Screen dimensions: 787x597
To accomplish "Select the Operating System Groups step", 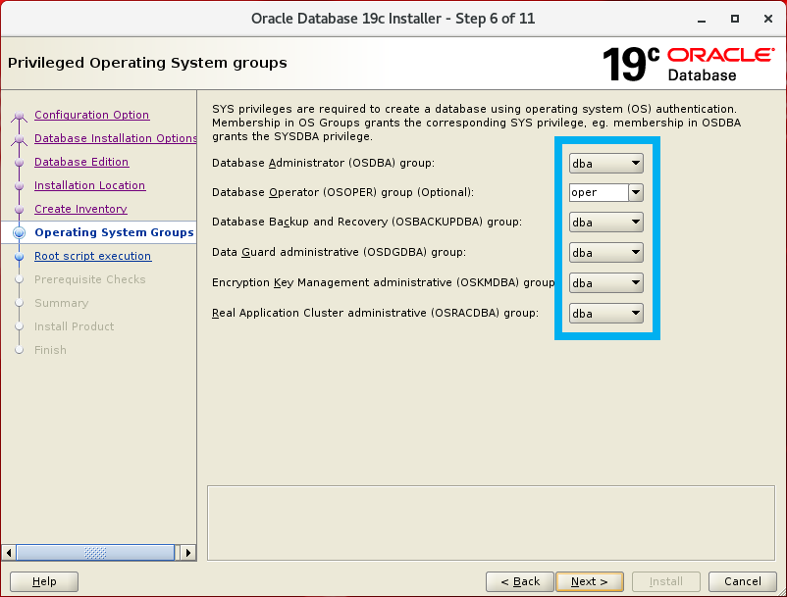I will [x=114, y=232].
